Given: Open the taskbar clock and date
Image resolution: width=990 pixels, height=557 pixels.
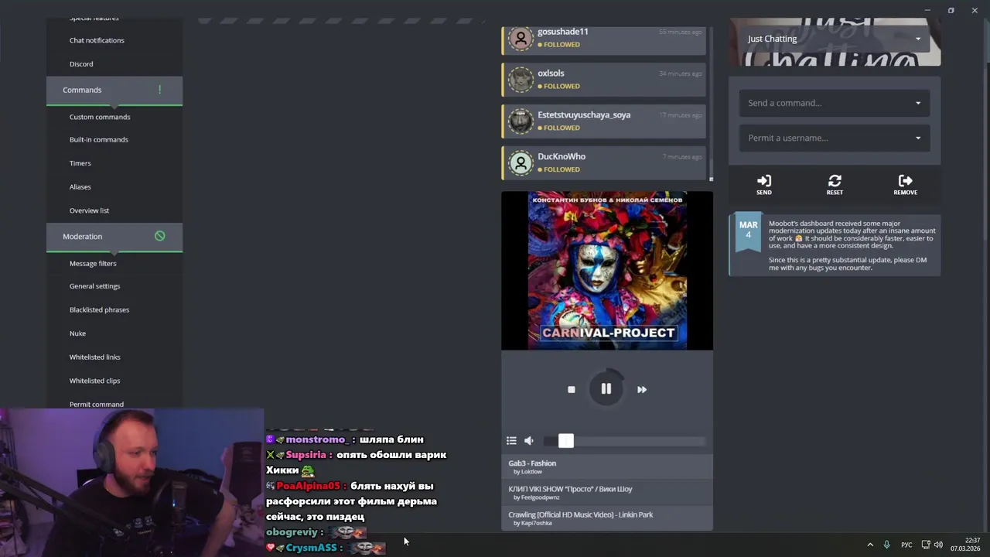Looking at the screenshot, I should coord(965,545).
